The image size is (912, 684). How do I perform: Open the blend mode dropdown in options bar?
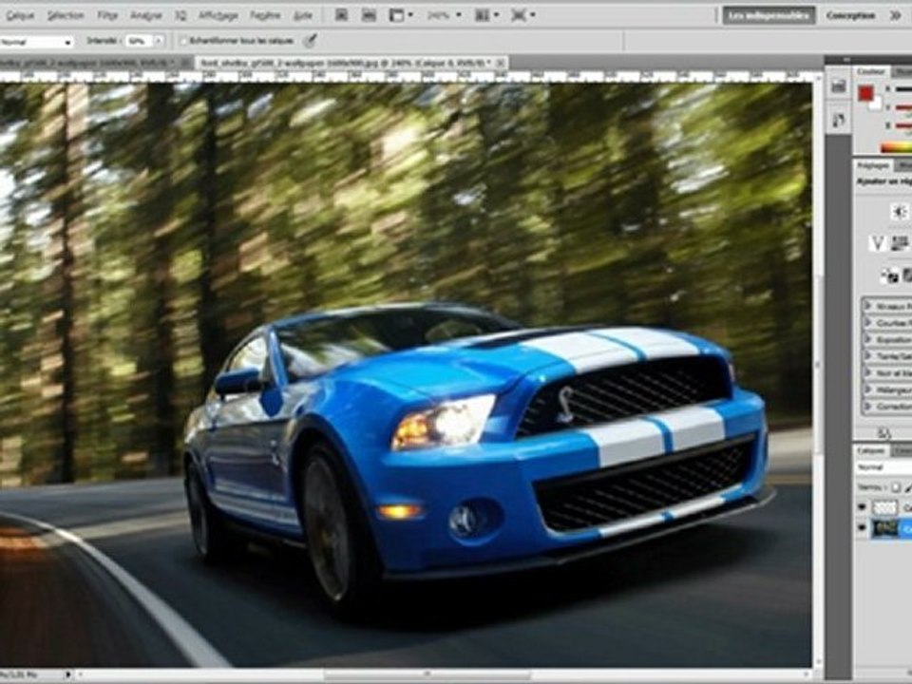[36, 42]
